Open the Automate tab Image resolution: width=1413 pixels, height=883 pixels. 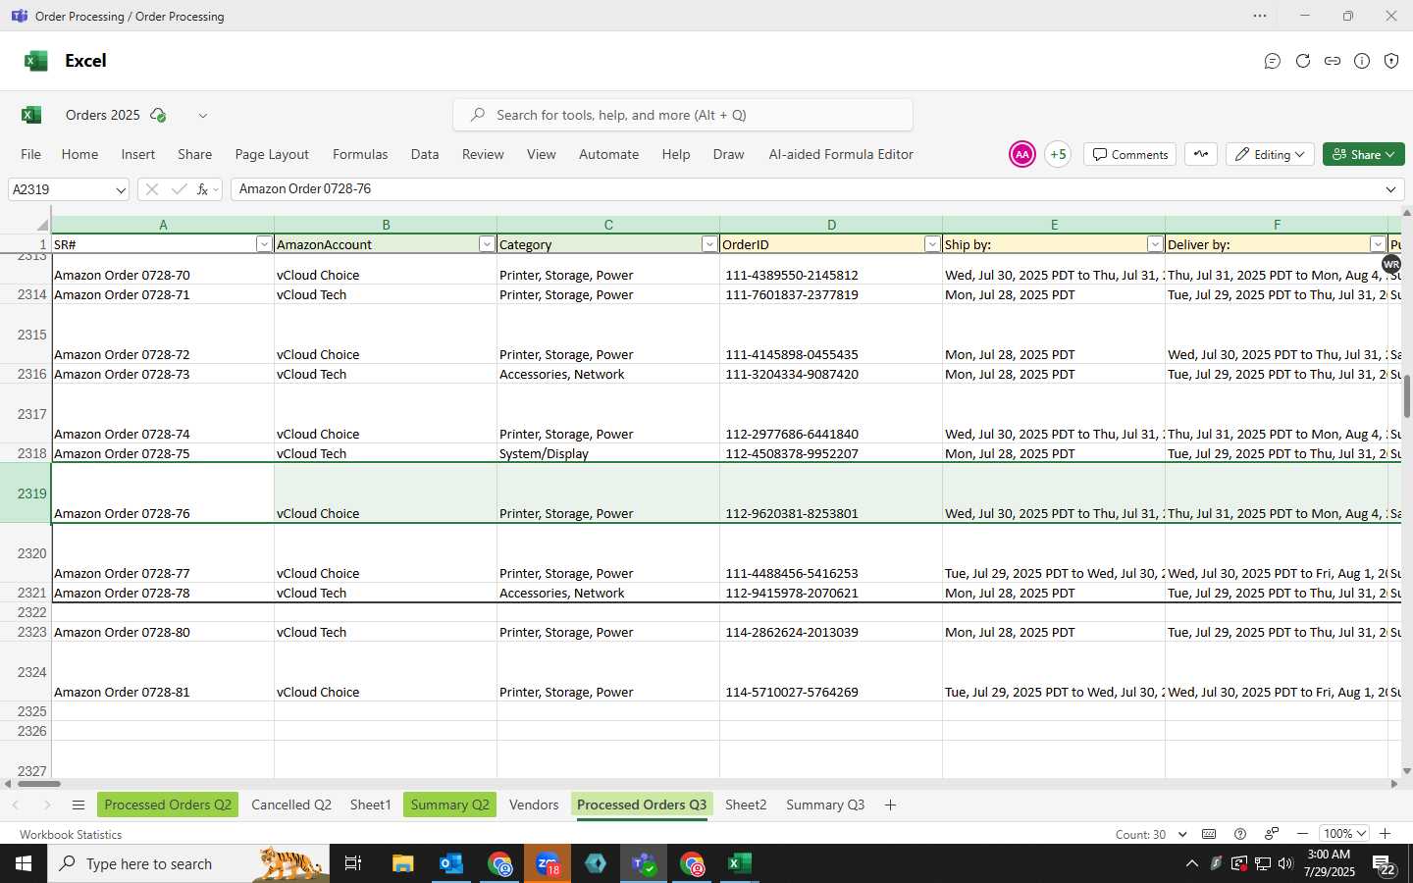click(608, 154)
